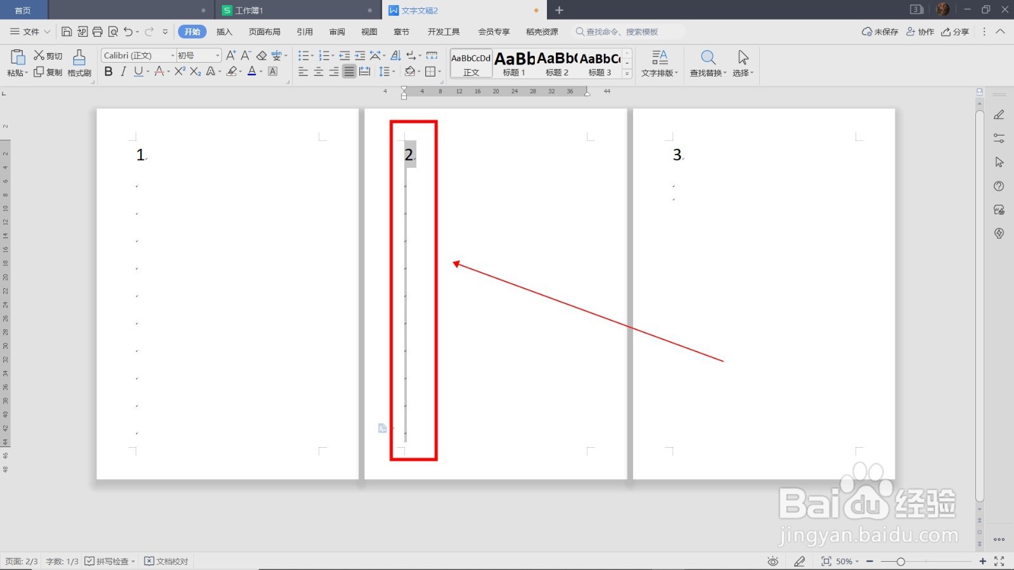Viewport: 1014px width, 570px height.
Task: Expand quick access toolbar customize arrow
Action: click(165, 32)
